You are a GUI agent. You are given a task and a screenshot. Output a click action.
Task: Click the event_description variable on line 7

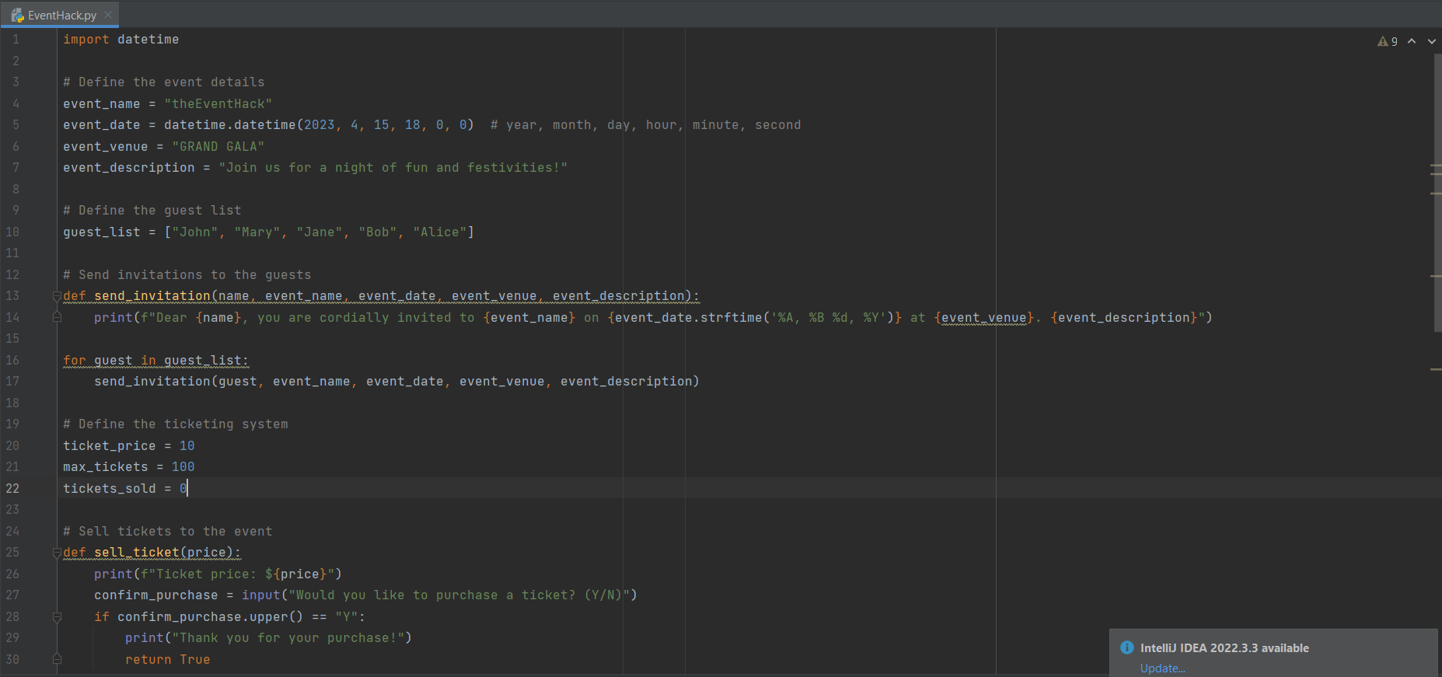(129, 168)
